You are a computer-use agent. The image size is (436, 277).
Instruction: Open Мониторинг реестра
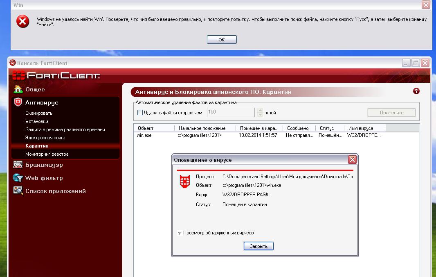[47, 154]
